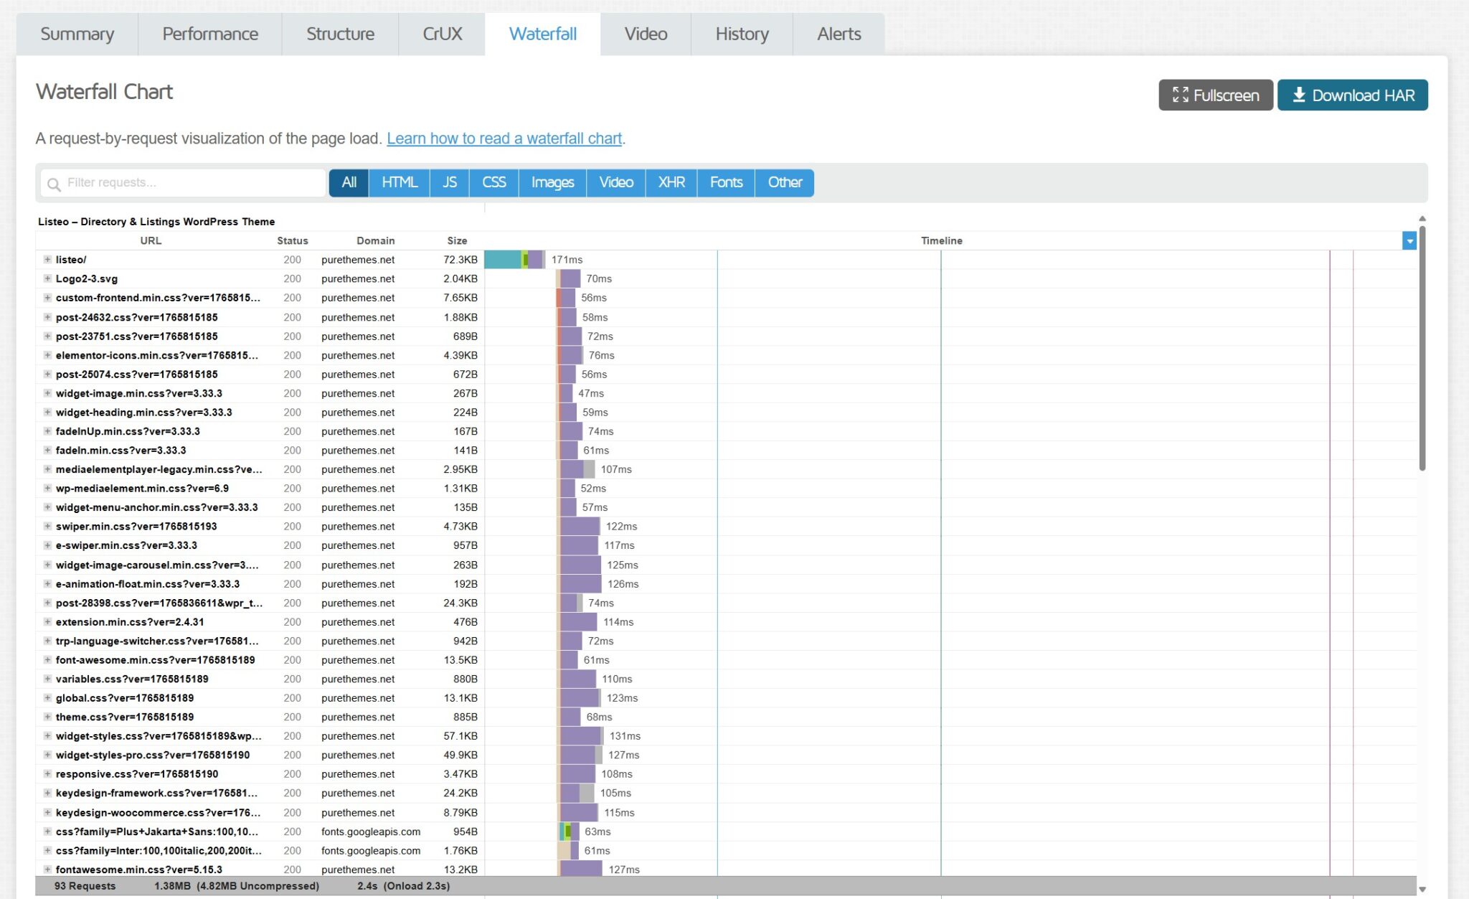Image resolution: width=1469 pixels, height=899 pixels.
Task: Filter requests by Fonts
Action: point(726,183)
